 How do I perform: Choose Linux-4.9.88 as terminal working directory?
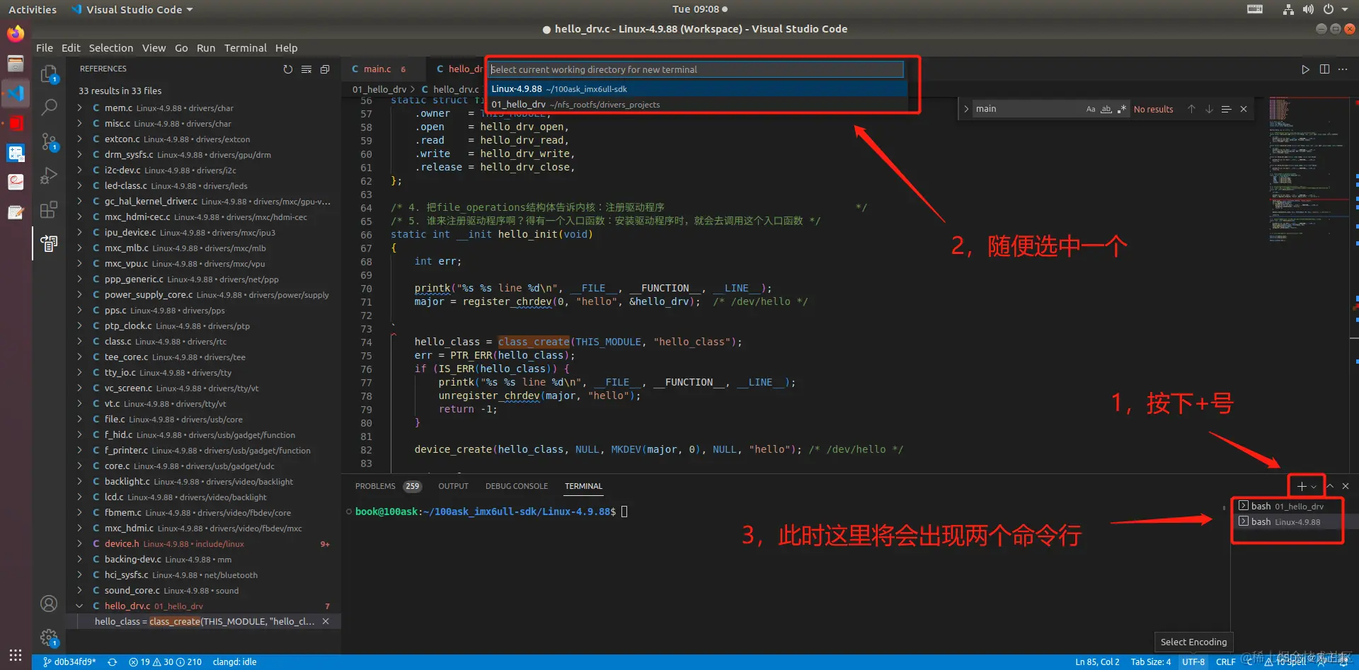697,89
